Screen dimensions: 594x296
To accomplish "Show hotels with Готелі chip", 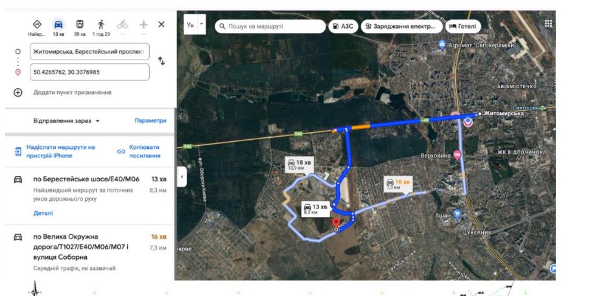I will point(463,27).
